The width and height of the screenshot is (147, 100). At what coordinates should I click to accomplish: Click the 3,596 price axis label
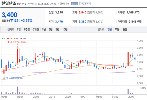pos(140,55)
